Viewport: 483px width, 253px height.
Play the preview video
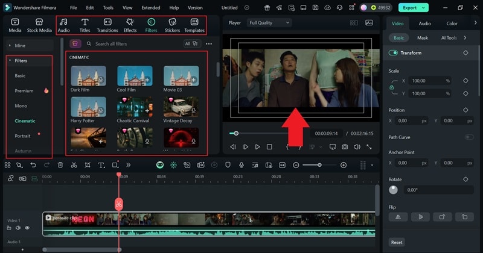pyautogui.click(x=257, y=147)
